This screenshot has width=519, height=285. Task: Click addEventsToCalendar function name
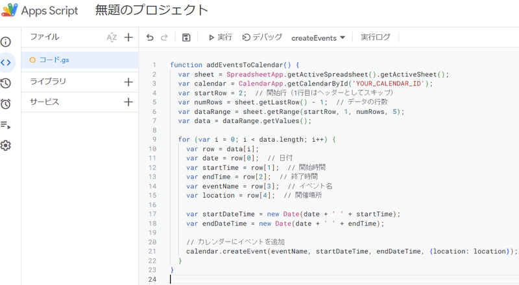[x=245, y=65]
